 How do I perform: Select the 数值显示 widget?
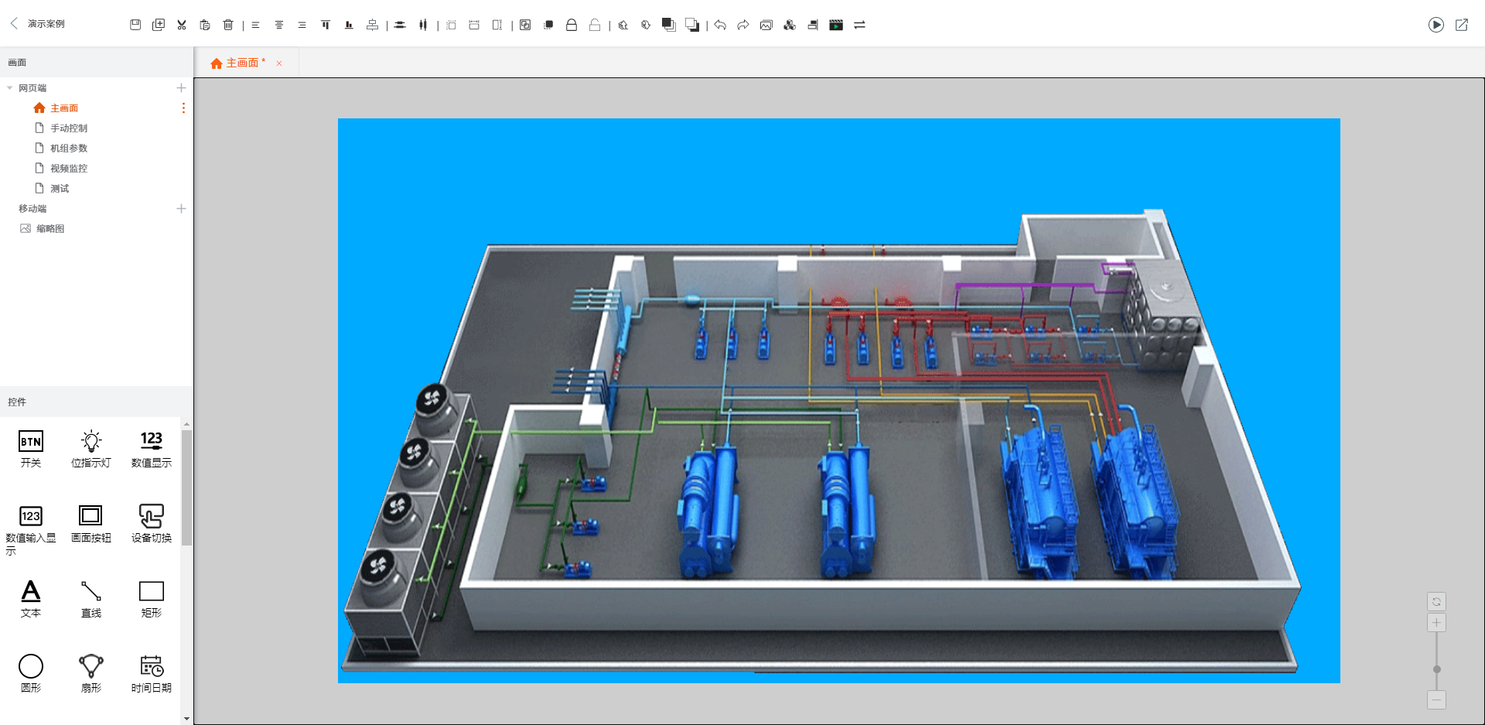click(152, 449)
